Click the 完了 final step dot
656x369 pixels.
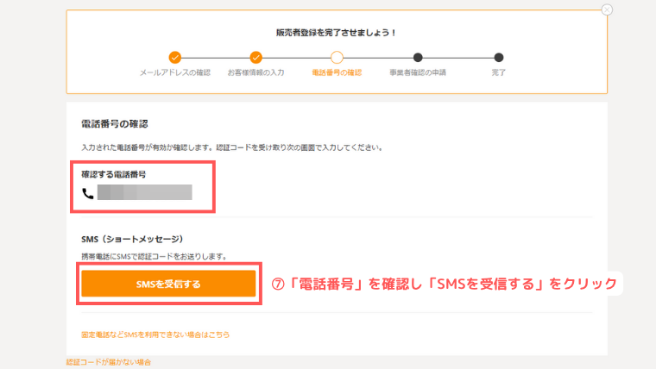click(498, 57)
